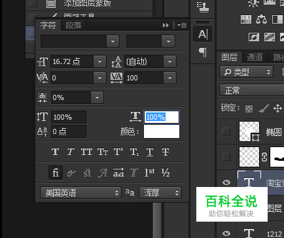Viewport: 284px width, 238px height.
Task: Lock layer position
Action: coord(277,108)
